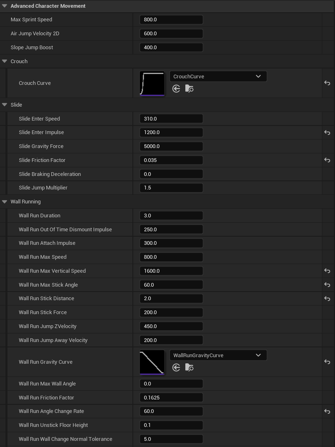Reset Crouch Curve to default value

click(x=327, y=83)
